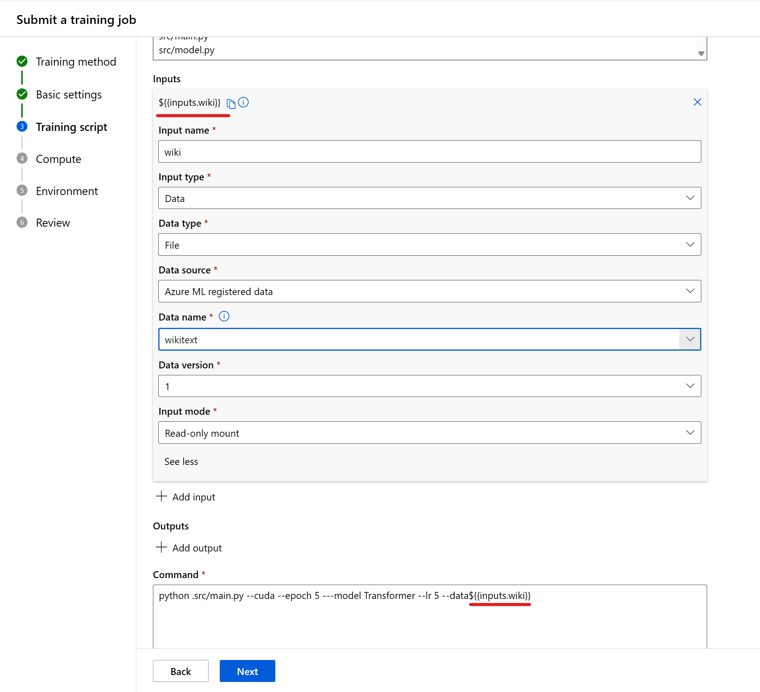Open the Data version dropdown
760x692 pixels.
click(429, 386)
